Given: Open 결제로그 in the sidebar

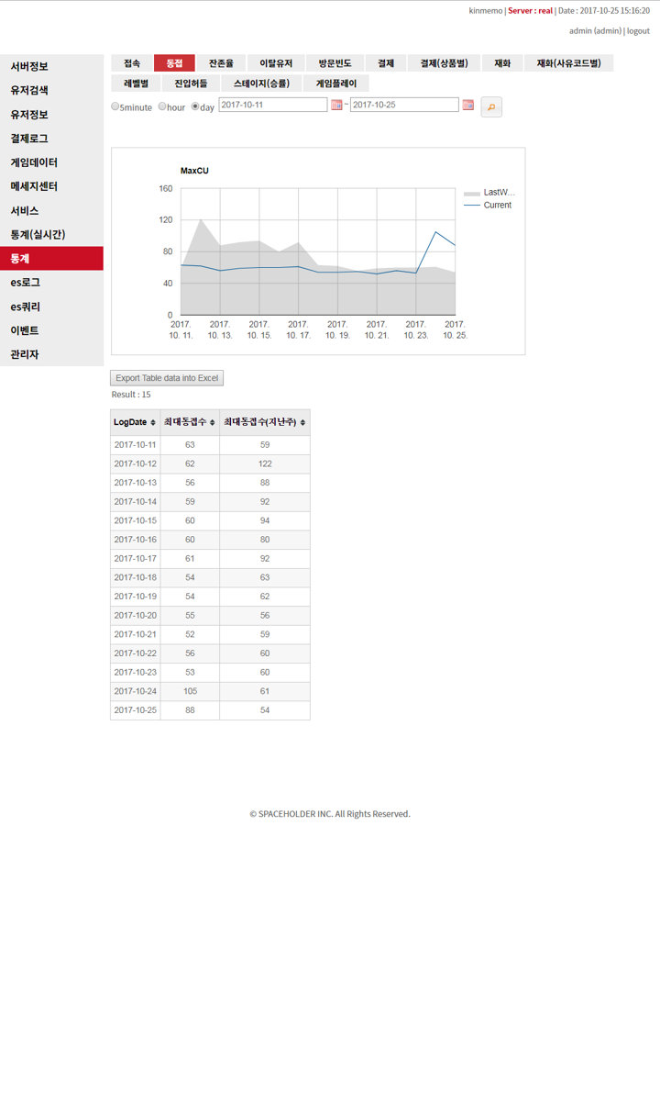Looking at the screenshot, I should (x=30, y=139).
